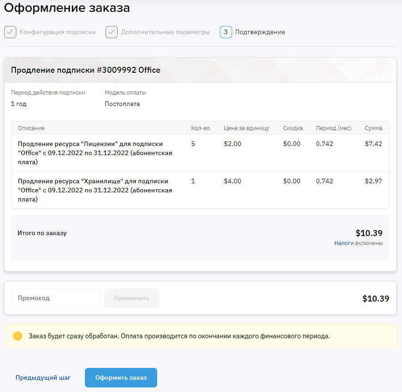Viewport: 402px width, 392px height.
Task: Click the Хранилище resource renewal description
Action: click(95, 190)
